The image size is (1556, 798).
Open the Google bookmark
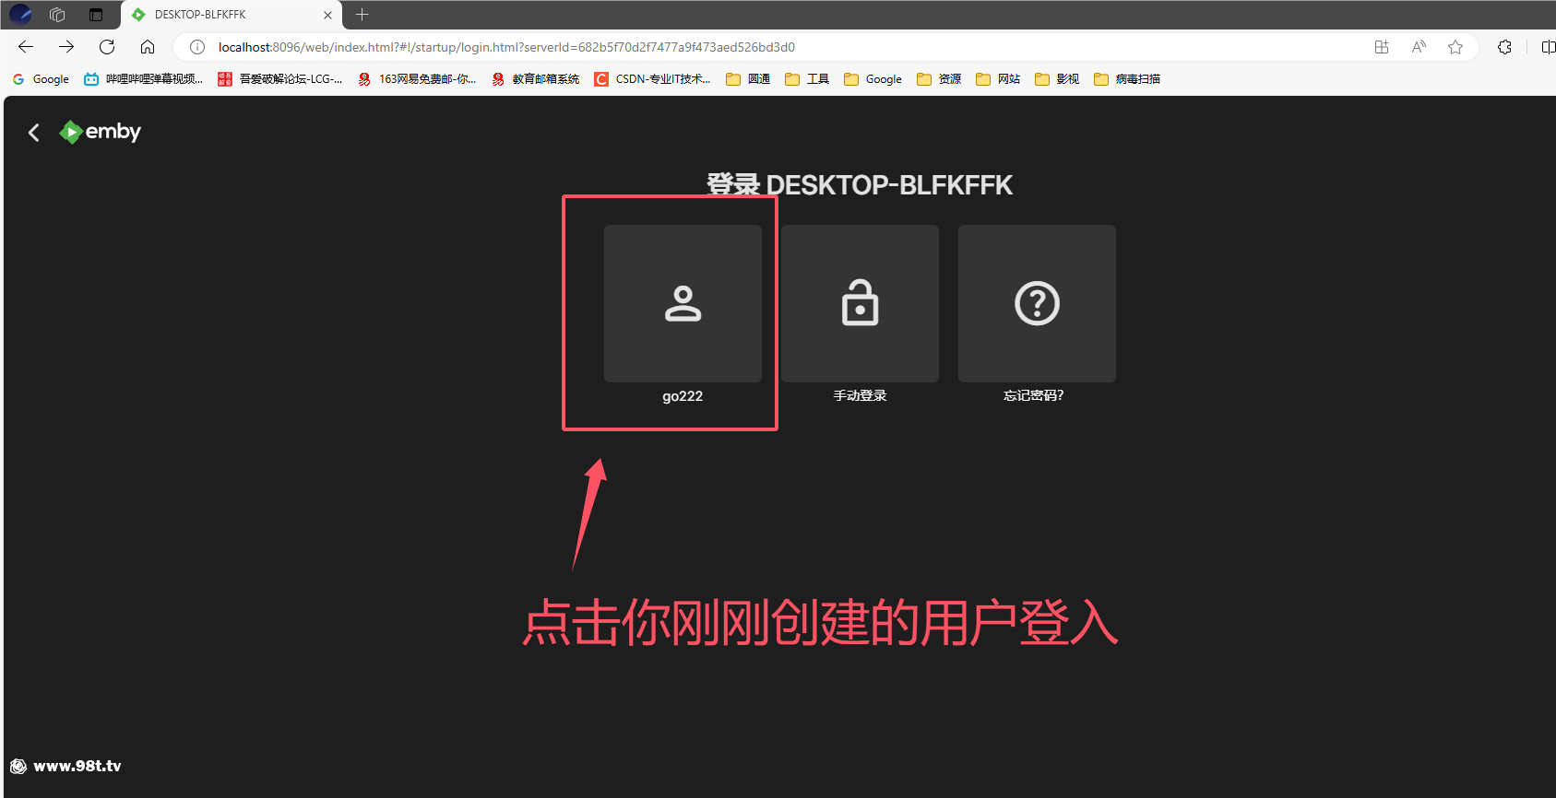coord(41,79)
